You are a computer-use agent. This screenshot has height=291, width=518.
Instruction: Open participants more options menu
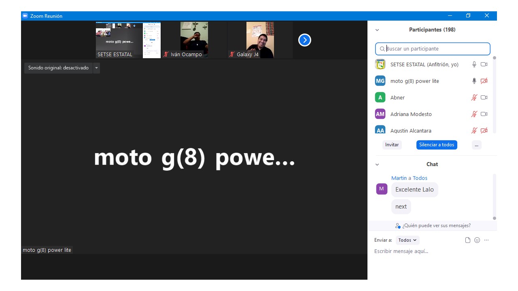[476, 145]
